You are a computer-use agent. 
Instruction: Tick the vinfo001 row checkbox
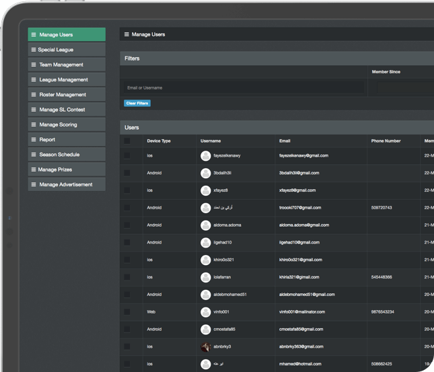tap(127, 312)
